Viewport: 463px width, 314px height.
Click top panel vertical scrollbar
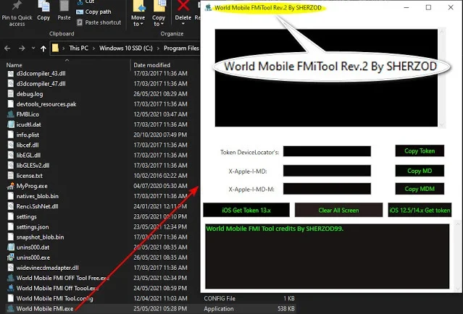pyautogui.click(x=442, y=78)
